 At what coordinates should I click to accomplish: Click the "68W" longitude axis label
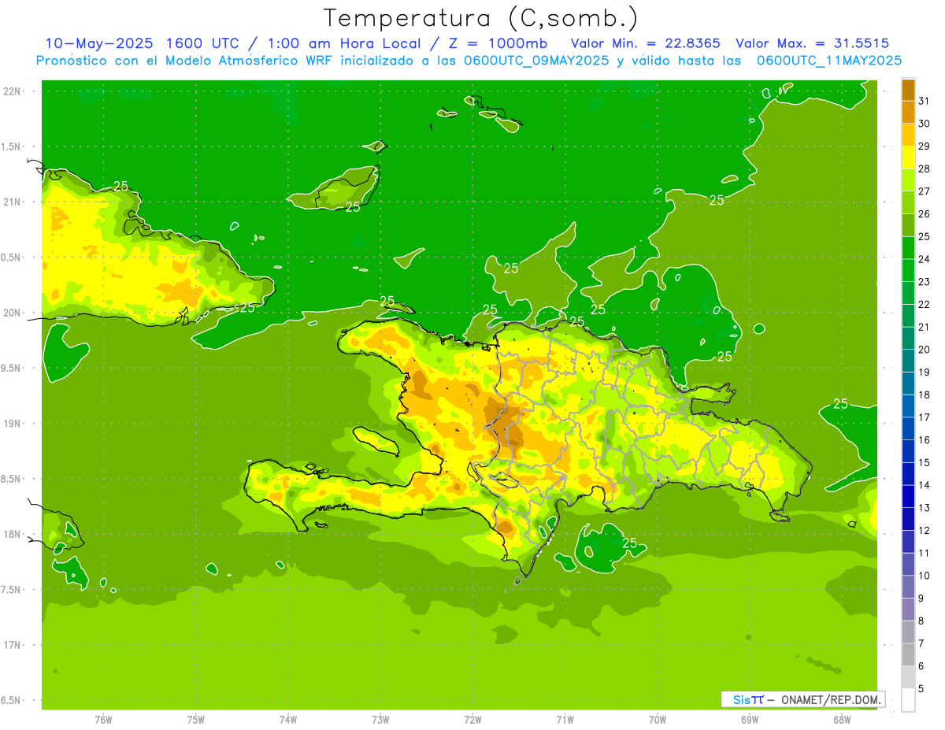click(842, 719)
